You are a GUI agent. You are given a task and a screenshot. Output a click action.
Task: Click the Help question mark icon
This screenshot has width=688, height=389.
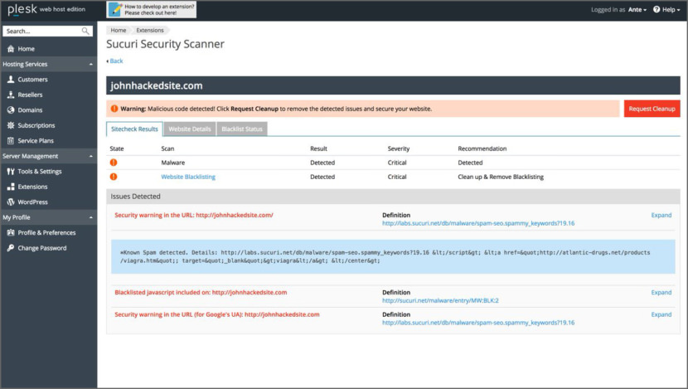pos(657,9)
